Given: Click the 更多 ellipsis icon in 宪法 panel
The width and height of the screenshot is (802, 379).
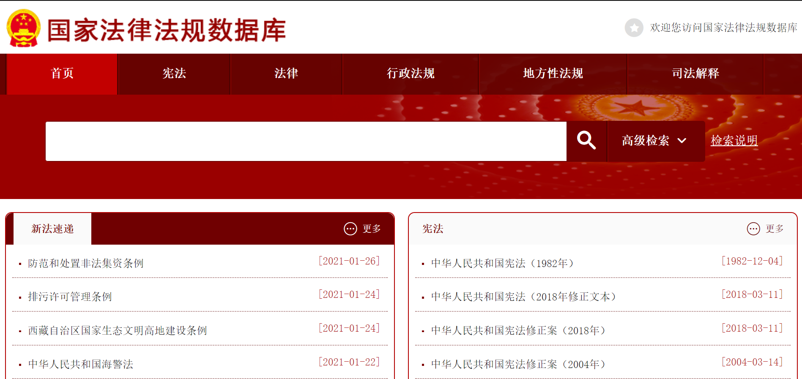Looking at the screenshot, I should (753, 229).
